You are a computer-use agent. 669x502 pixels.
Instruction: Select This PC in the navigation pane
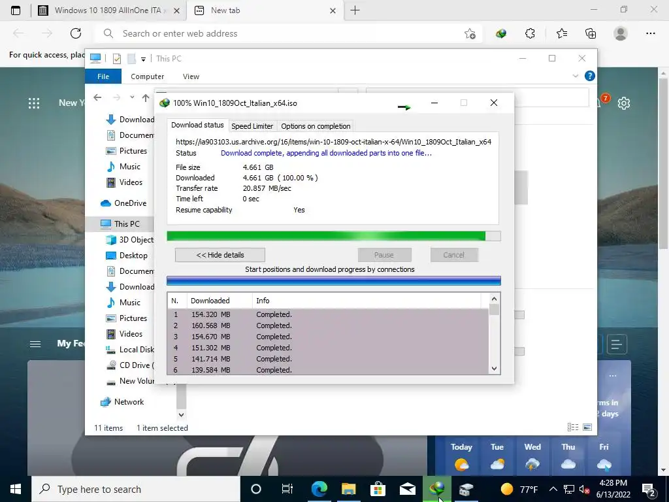120,224
